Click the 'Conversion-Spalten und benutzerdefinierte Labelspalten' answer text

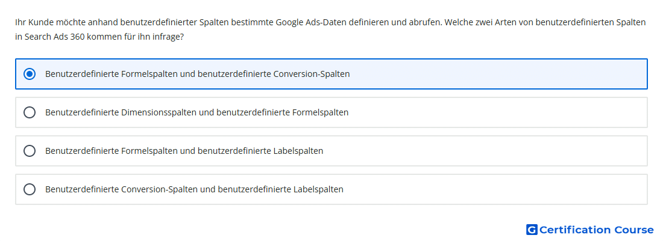tap(195, 189)
